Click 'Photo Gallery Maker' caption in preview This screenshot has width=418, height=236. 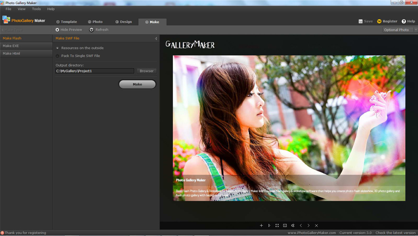[191, 180]
